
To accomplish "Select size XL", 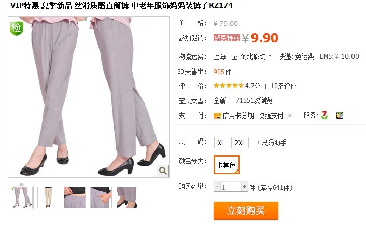I will (221, 143).
